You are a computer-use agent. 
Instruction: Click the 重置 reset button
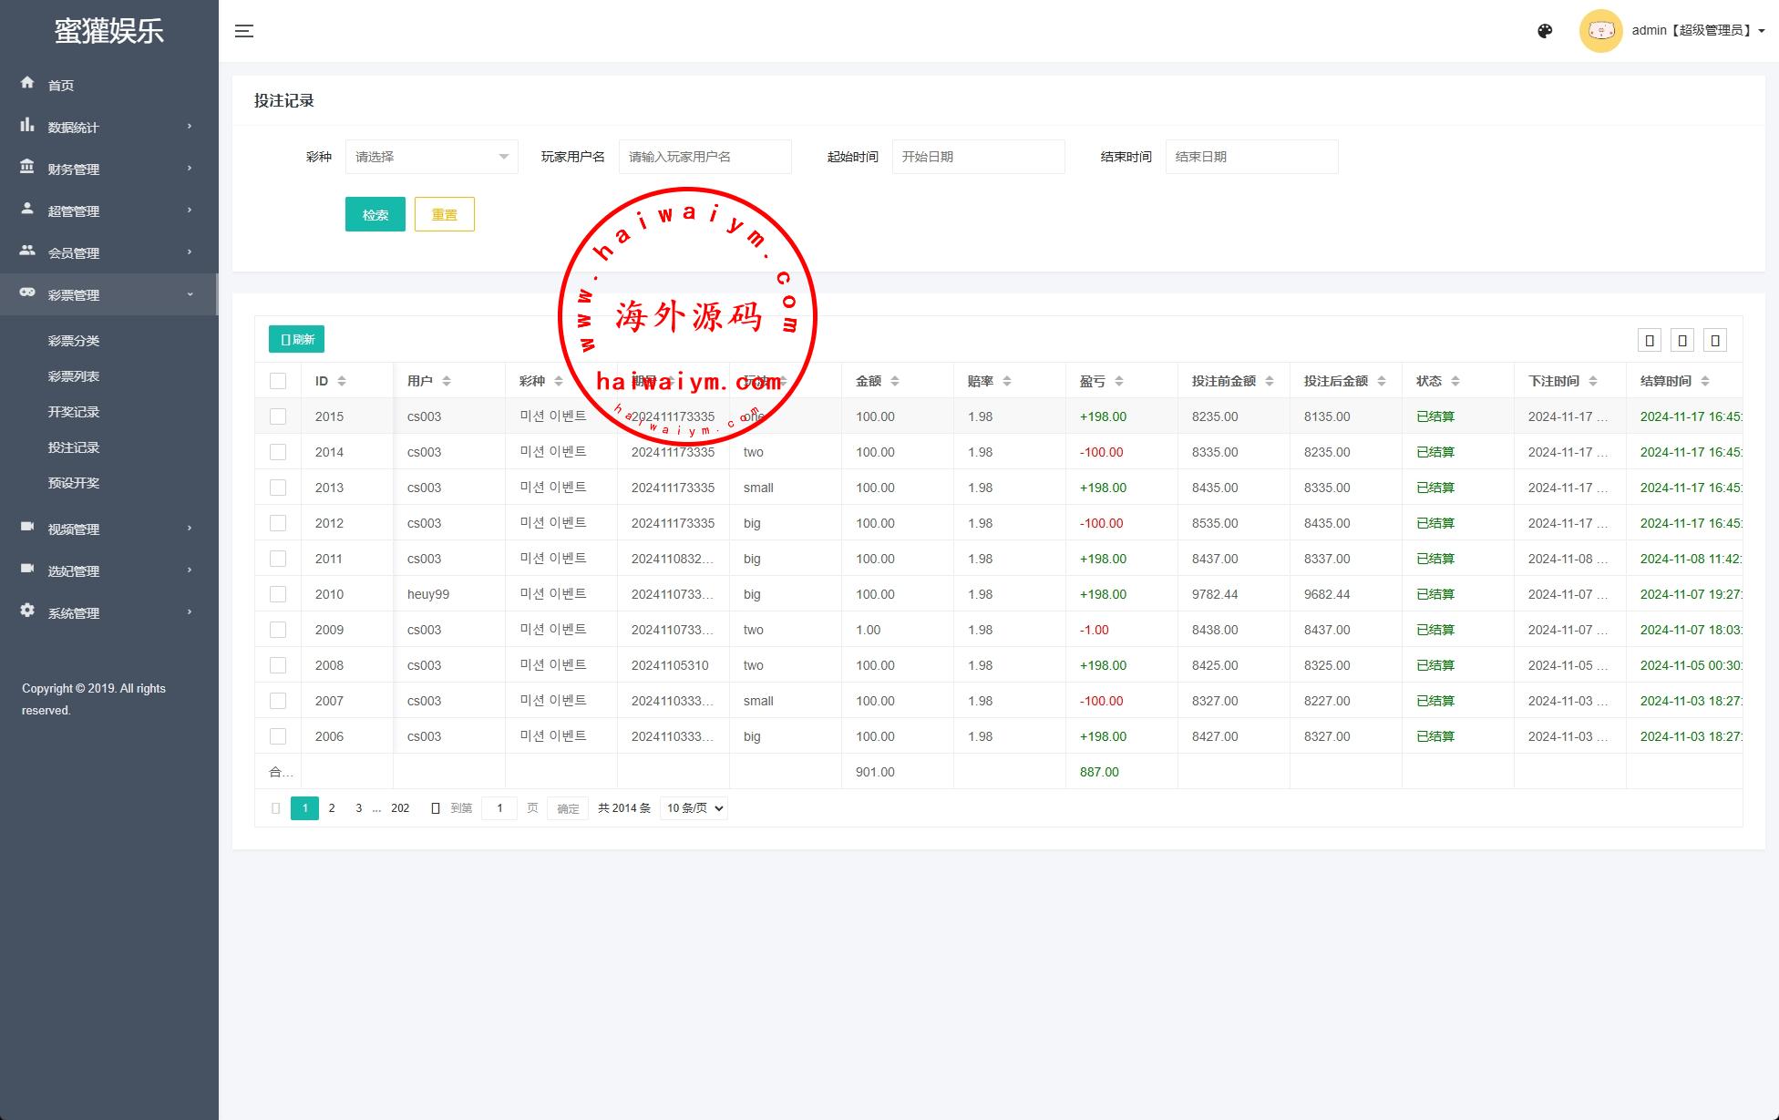tap(444, 215)
